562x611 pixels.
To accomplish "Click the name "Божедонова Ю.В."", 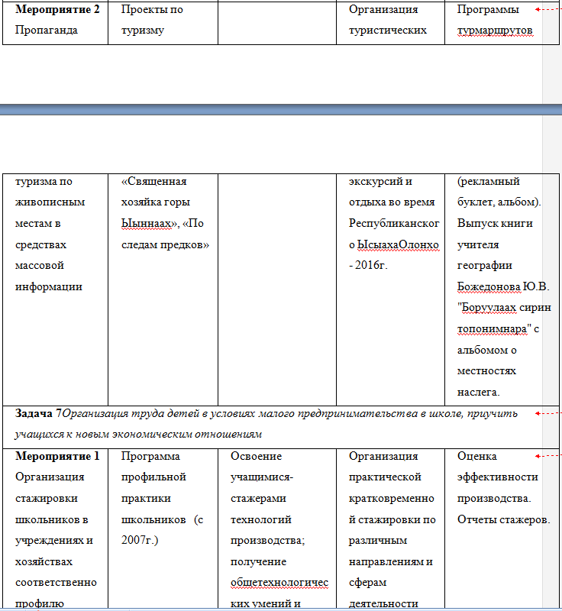I will 503,287.
